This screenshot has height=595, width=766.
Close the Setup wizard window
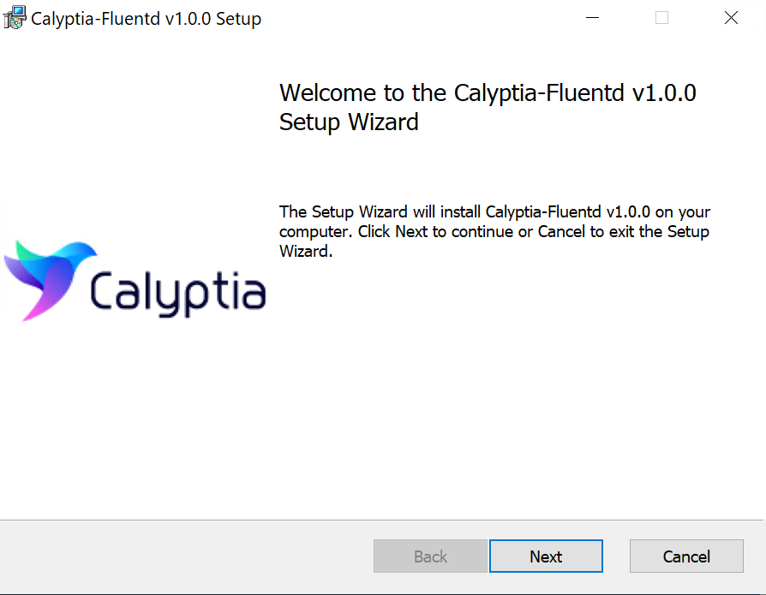[731, 18]
